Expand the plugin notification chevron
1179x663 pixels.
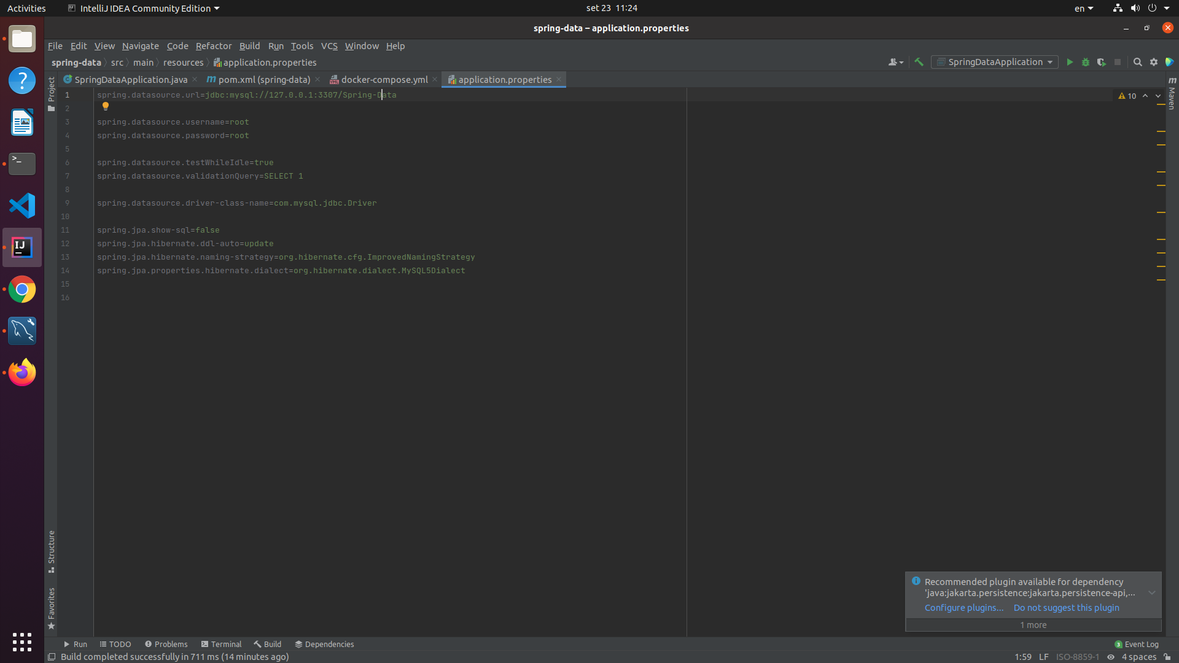pyautogui.click(x=1152, y=593)
